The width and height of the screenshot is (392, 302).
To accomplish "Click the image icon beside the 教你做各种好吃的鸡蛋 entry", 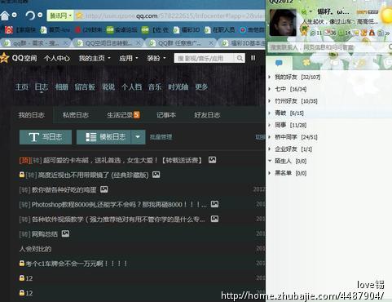I will [x=104, y=189].
